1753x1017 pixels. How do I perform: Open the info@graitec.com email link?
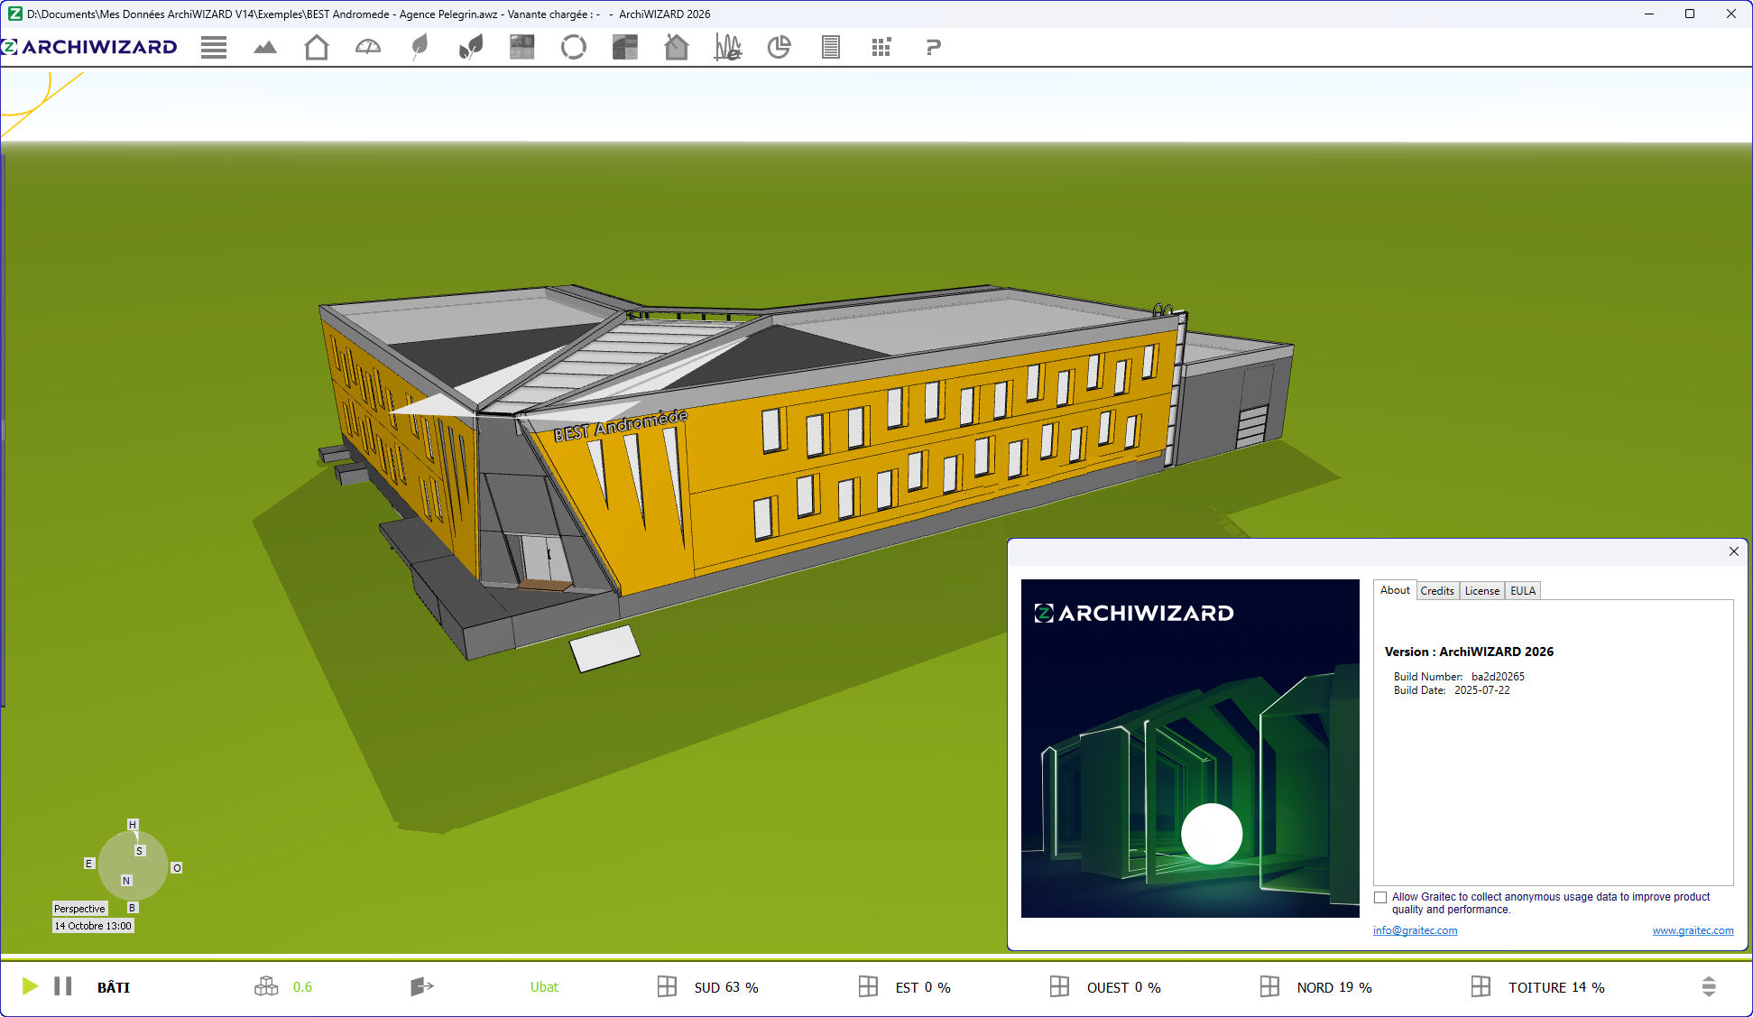(x=1415, y=930)
